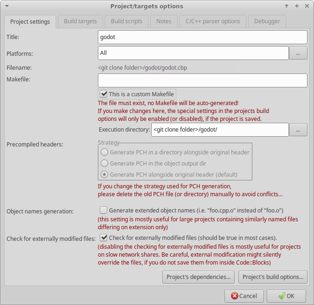The height and width of the screenshot is (305, 314).
Task: Choose 'Generate PCH alongside original header (default)'
Action: click(105, 174)
